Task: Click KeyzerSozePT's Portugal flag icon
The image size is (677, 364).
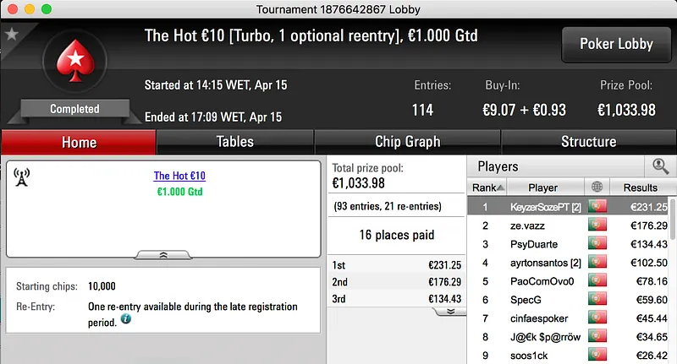Action: point(598,206)
